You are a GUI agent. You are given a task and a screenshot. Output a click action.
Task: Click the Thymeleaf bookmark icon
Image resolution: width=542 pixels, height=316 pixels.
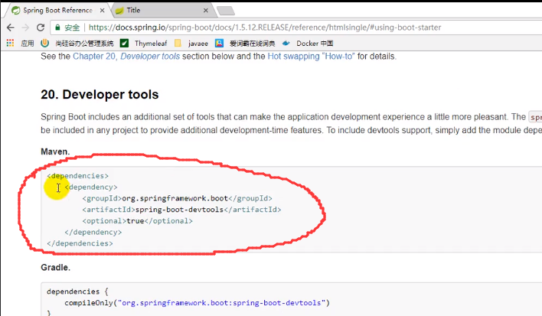(x=124, y=43)
